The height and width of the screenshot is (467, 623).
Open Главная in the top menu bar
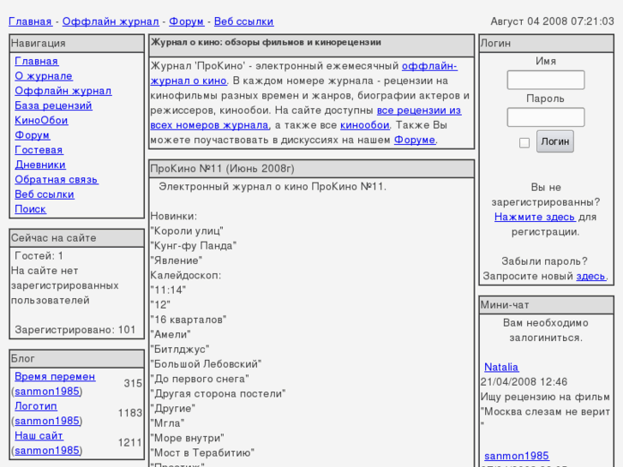click(30, 21)
